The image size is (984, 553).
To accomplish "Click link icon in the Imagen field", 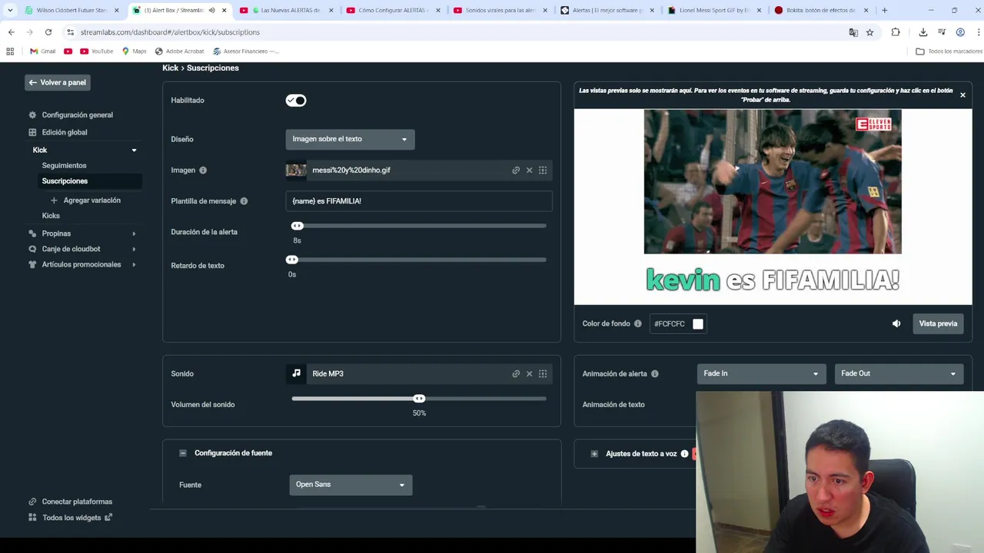I will click(516, 171).
